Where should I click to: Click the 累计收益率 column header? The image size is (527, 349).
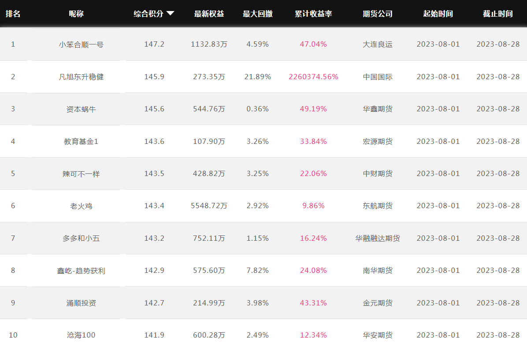coord(314,14)
